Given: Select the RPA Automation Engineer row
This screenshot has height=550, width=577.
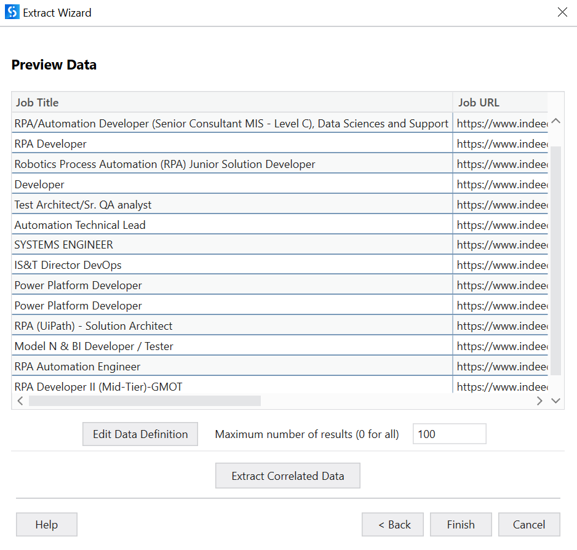Looking at the screenshot, I should [185, 366].
